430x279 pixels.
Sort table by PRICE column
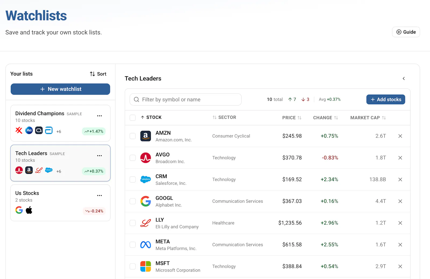292,118
